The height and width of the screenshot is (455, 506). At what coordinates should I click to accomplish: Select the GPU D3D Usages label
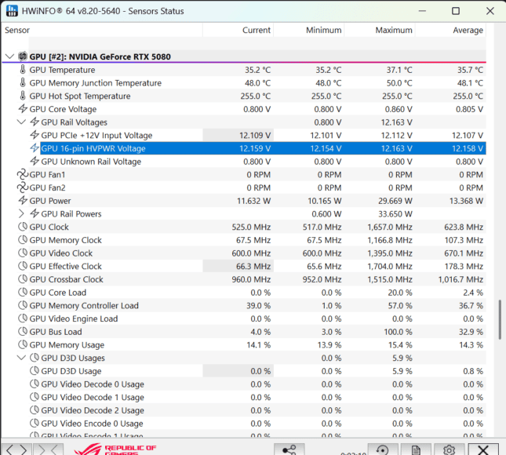(x=73, y=358)
